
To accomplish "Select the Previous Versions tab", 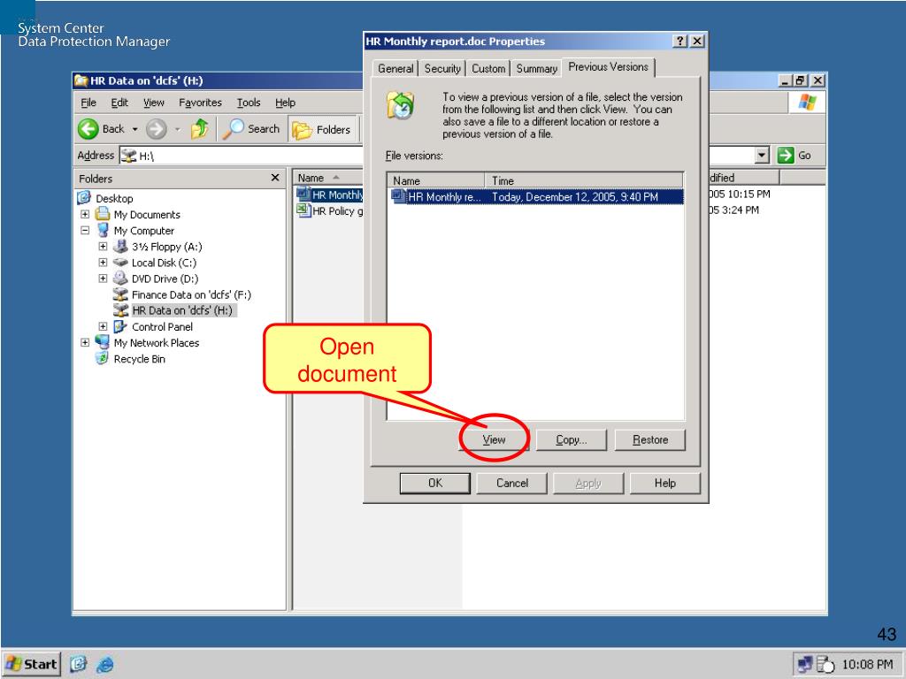I will pos(608,67).
